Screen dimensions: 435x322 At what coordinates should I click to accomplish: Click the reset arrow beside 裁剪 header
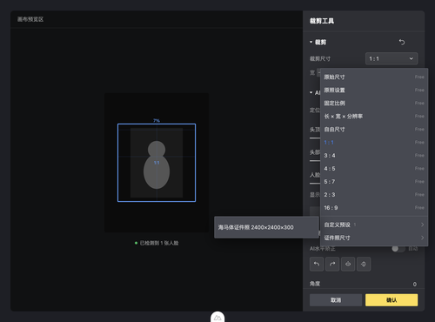402,42
